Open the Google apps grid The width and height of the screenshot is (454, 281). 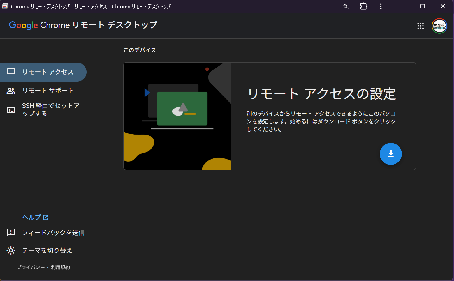(420, 26)
